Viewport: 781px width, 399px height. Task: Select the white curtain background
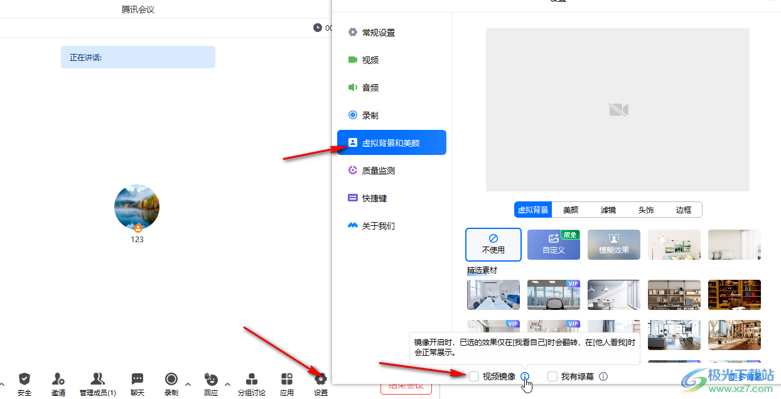click(x=735, y=245)
